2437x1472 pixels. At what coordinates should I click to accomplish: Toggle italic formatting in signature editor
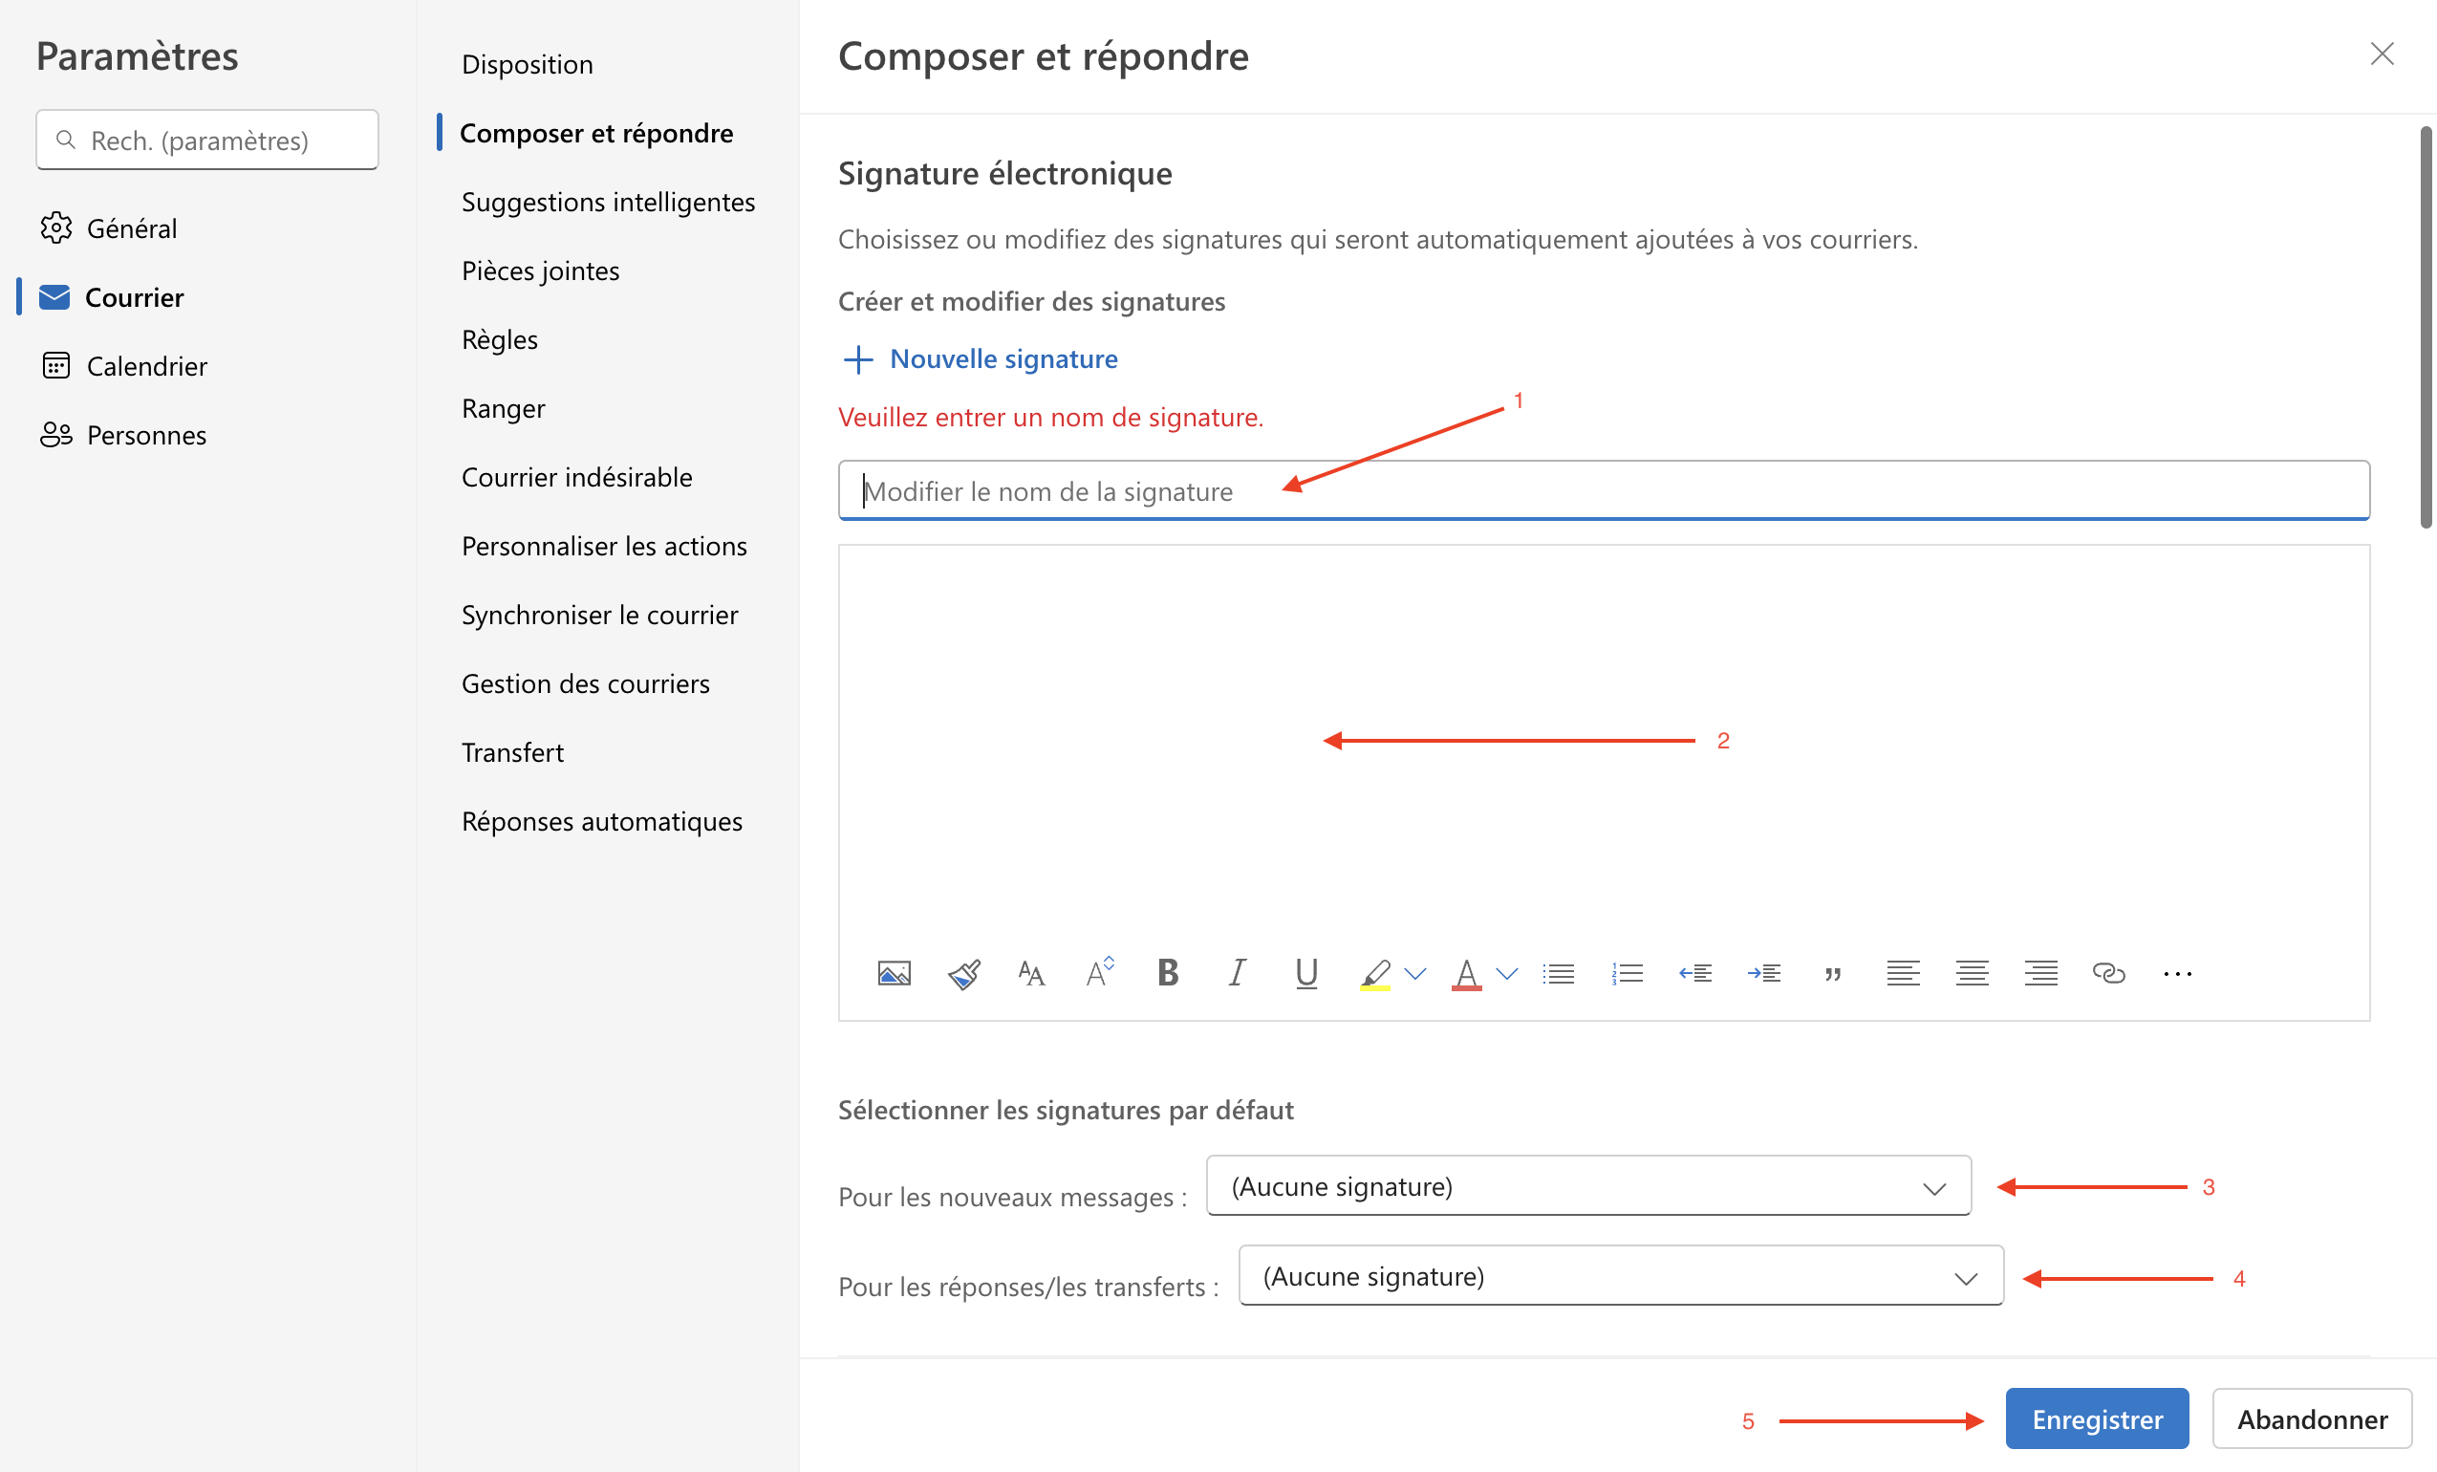1237,973
